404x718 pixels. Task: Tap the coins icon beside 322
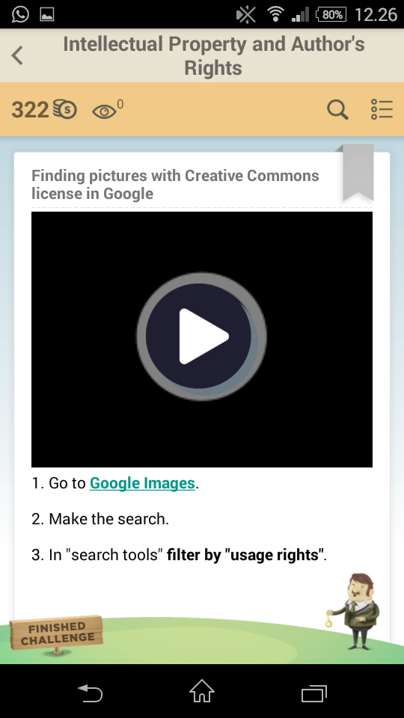pyautogui.click(x=64, y=109)
